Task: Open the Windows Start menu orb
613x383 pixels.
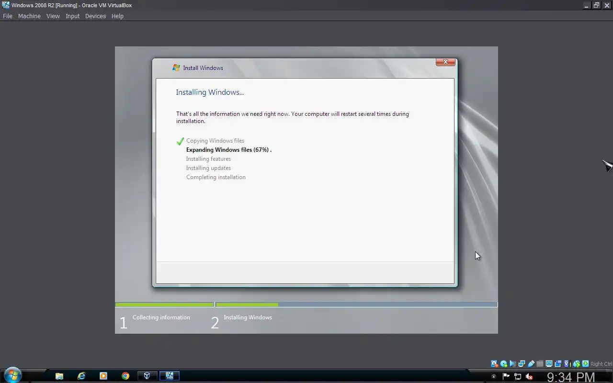Action: pyautogui.click(x=12, y=375)
